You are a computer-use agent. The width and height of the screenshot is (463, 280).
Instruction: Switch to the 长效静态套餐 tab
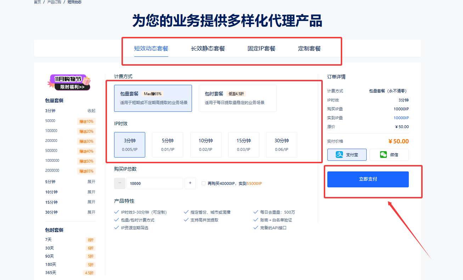pos(208,49)
